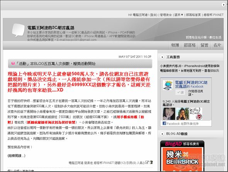The width and height of the screenshot is (228, 172).
Task: Click the 登出 logout link
Action: tap(153, 15)
